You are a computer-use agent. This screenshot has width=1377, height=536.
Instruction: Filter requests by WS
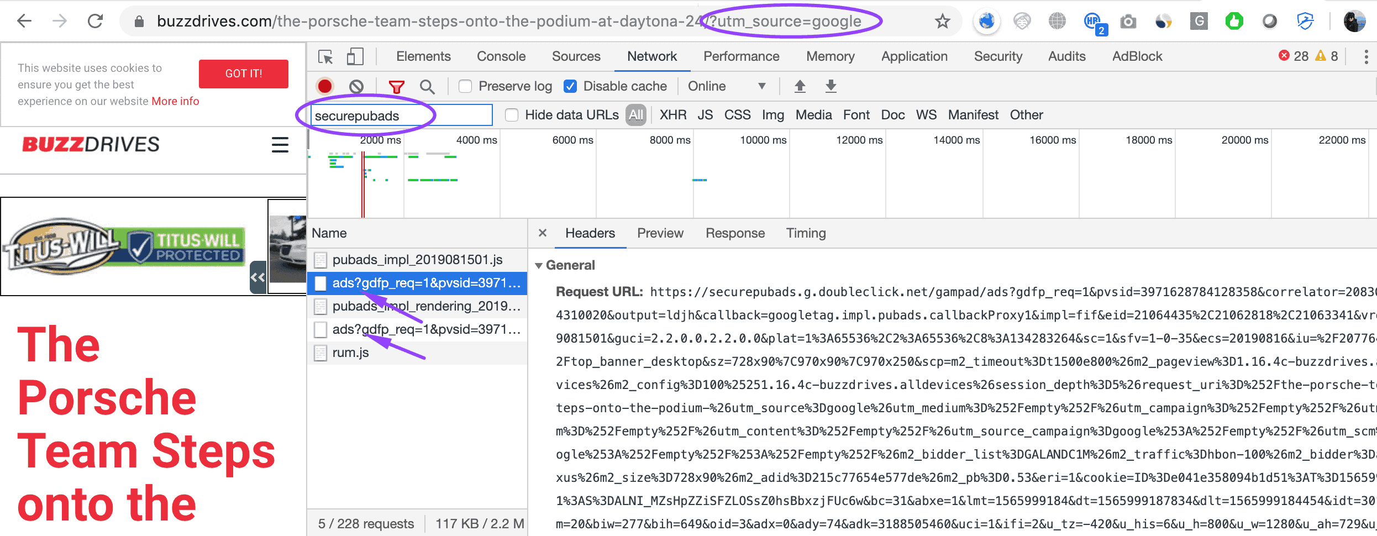(x=926, y=115)
